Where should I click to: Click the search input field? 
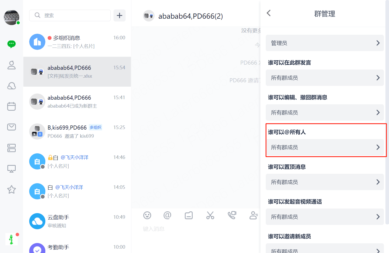coord(70,15)
